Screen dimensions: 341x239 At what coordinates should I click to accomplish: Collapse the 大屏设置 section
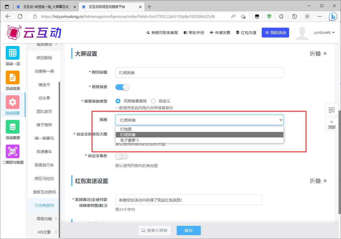click(318, 54)
